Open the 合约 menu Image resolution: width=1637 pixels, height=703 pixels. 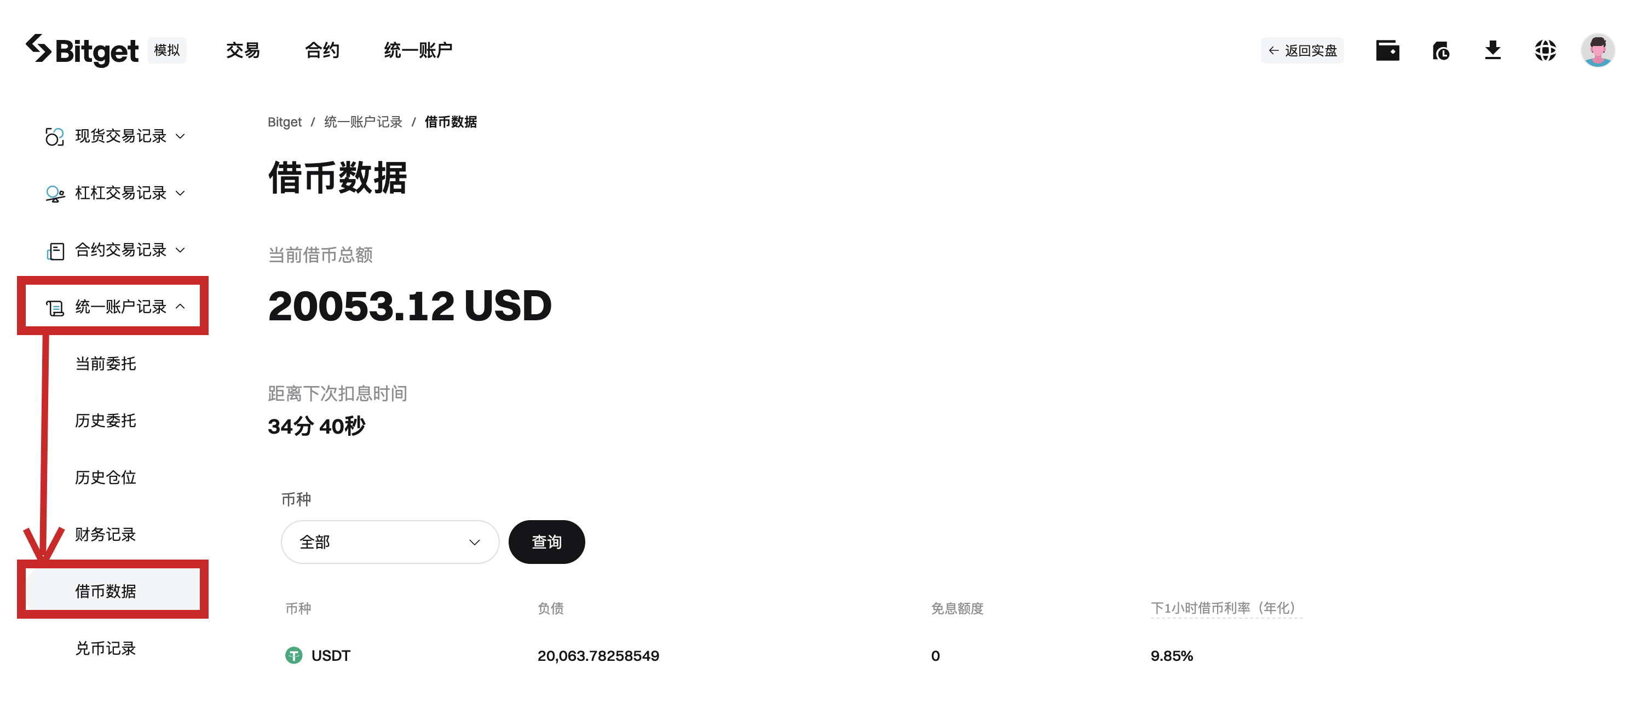click(322, 50)
